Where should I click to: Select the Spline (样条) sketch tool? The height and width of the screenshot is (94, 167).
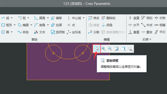click(x=23, y=32)
